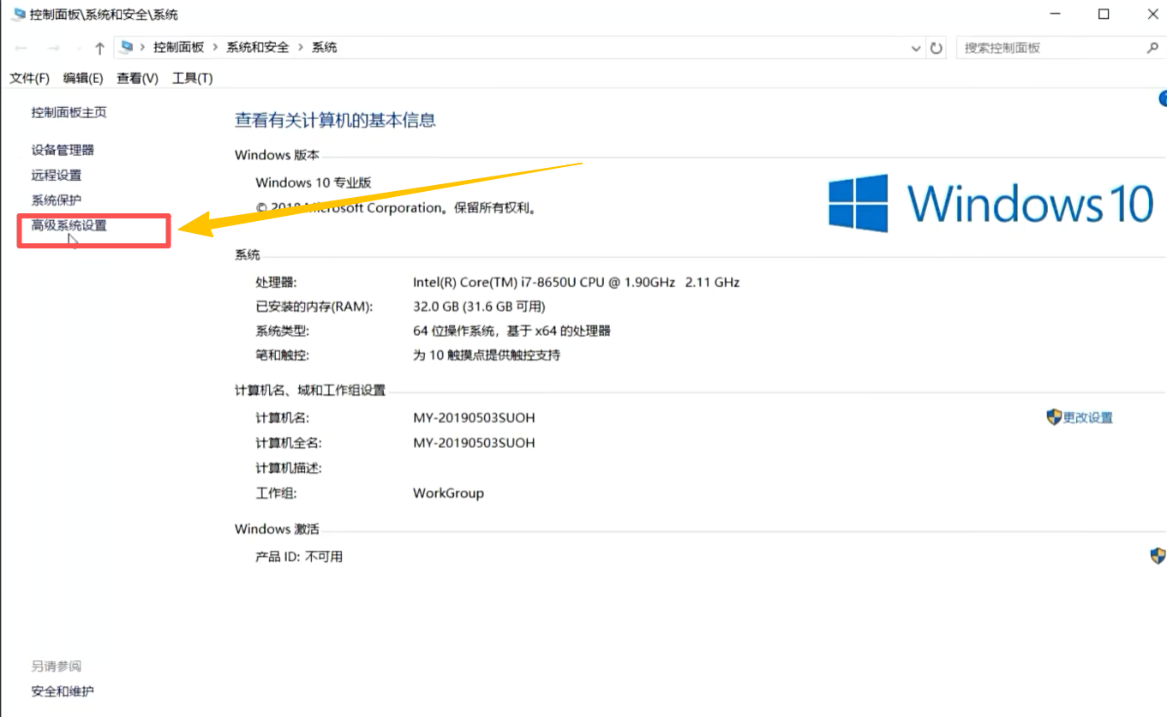Open the 查看(V) menu
This screenshot has height=717, width=1167.
[138, 78]
